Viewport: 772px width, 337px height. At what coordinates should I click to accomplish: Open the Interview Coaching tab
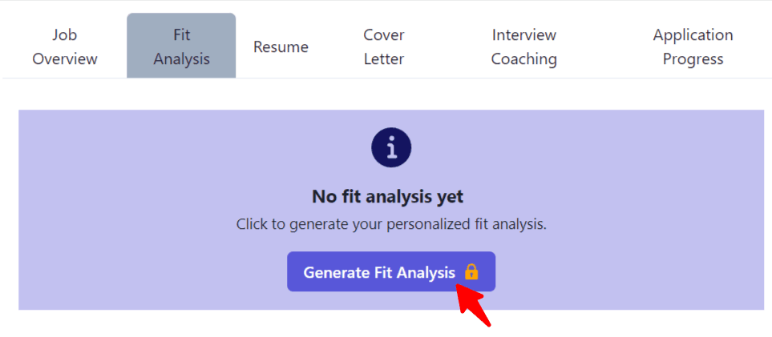(523, 46)
